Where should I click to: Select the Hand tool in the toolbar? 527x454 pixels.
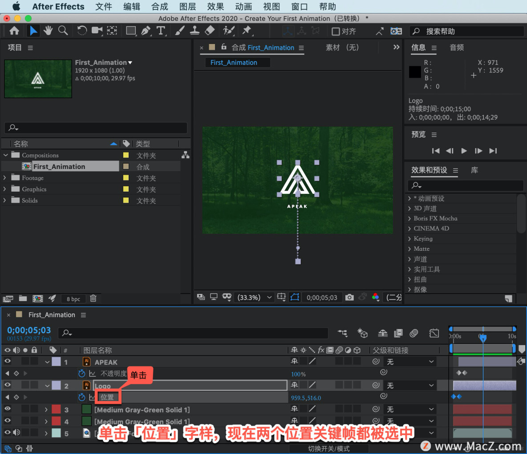(48, 31)
